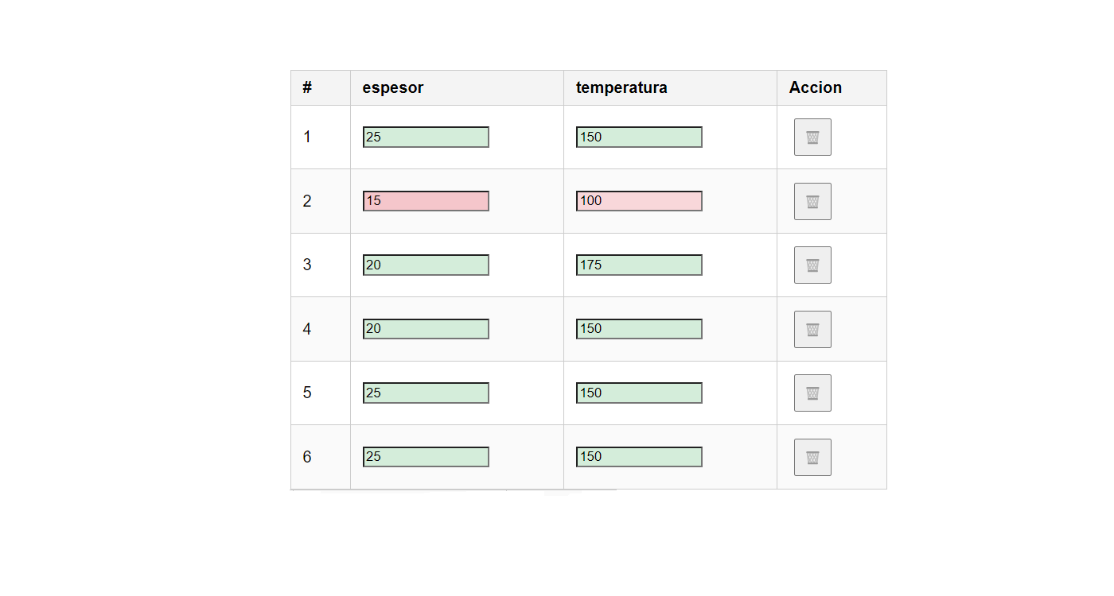Click the temperatura column header
1114x596 pixels.
click(x=621, y=88)
